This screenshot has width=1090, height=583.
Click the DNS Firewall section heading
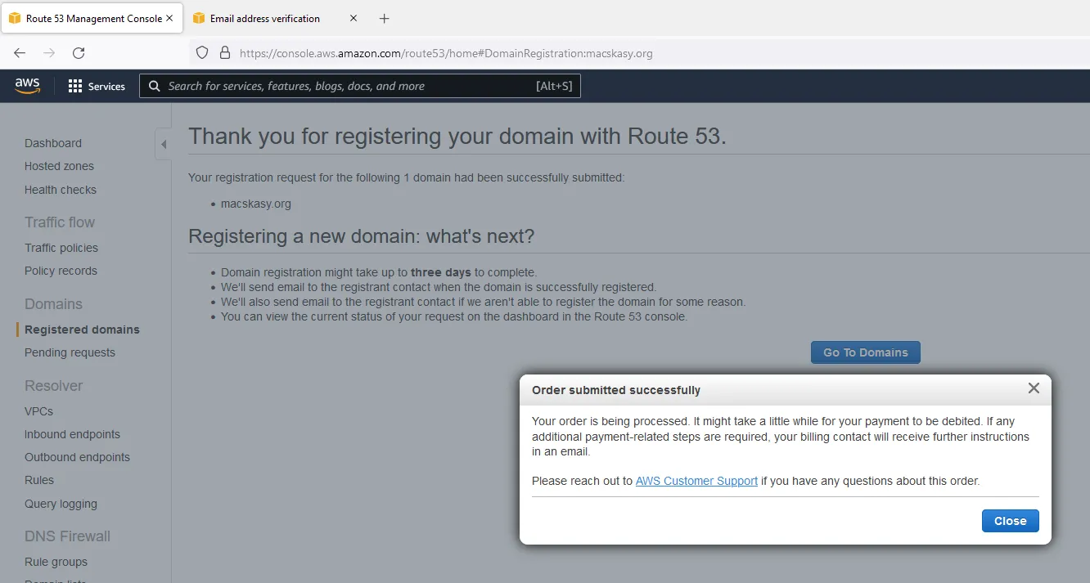[67, 536]
